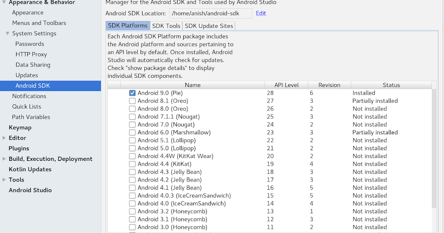The width and height of the screenshot is (444, 233).
Task: Uncheck the Android 9.0 (Pie) checkbox
Action: pyautogui.click(x=132, y=93)
